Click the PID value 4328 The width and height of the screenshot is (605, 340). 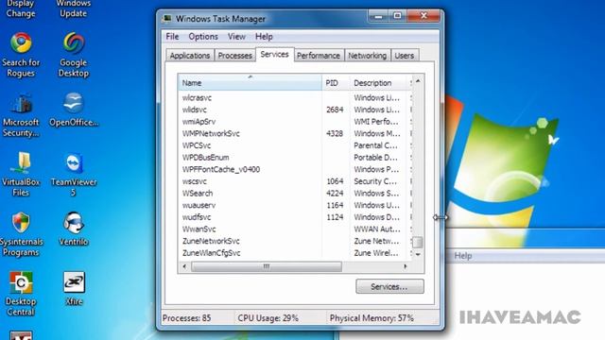335,133
